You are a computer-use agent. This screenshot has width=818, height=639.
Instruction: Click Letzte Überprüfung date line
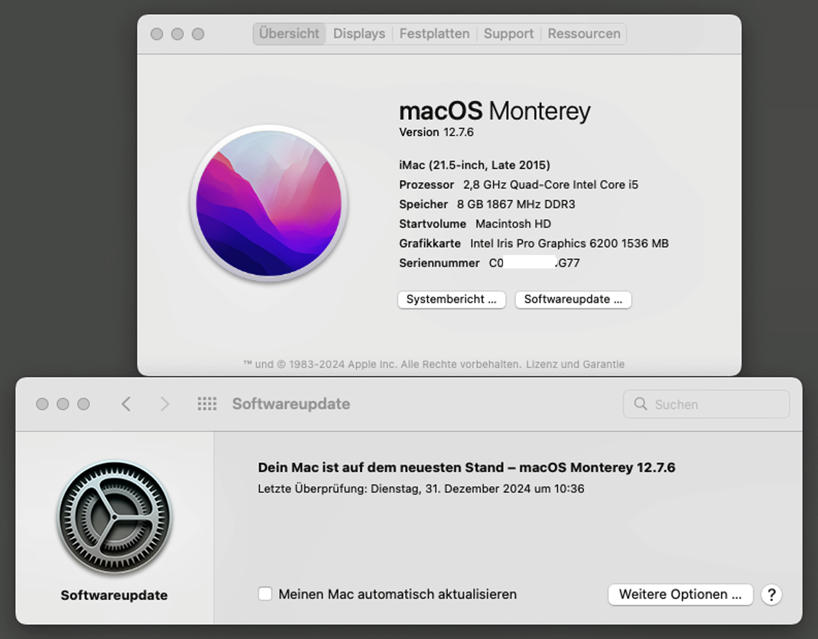[x=421, y=489]
